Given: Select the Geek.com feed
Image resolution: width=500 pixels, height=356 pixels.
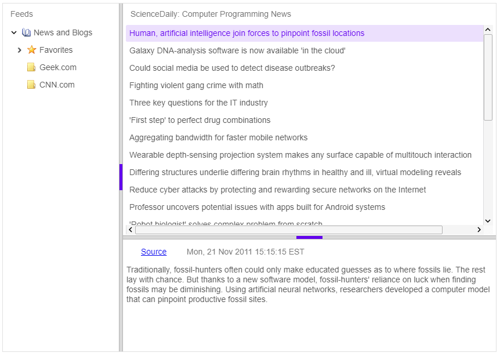Looking at the screenshot, I should [x=57, y=68].
